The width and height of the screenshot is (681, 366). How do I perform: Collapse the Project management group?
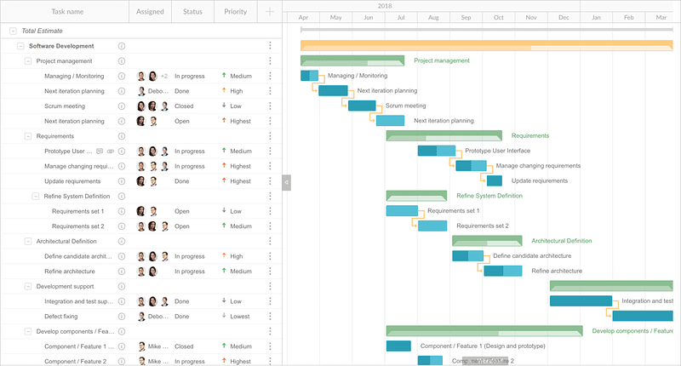click(x=28, y=60)
